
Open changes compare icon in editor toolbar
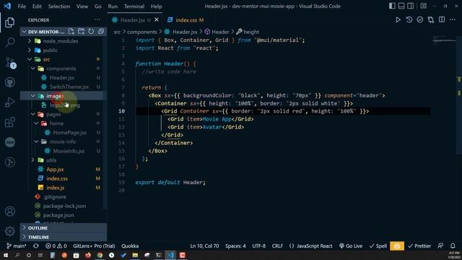(x=431, y=19)
